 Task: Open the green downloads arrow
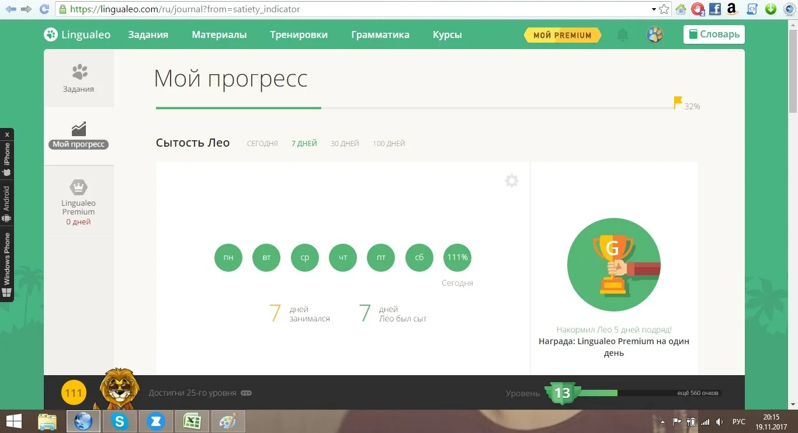pos(771,9)
